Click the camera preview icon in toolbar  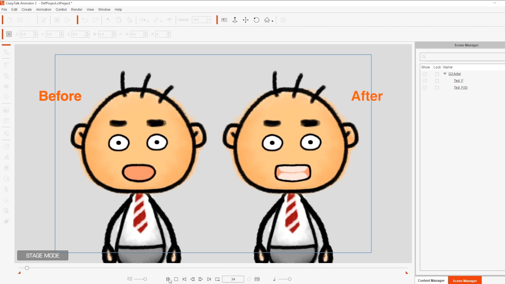point(224,20)
